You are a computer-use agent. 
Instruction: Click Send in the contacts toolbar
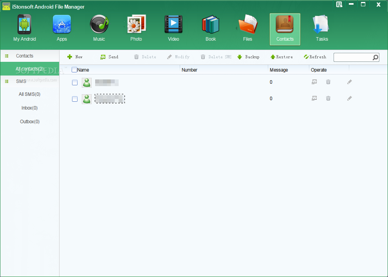[109, 57]
